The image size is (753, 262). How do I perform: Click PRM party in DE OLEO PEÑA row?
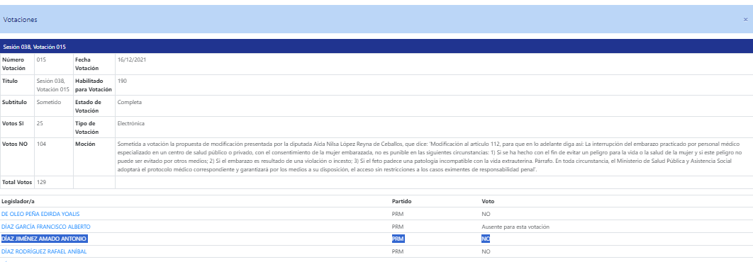[398, 214]
